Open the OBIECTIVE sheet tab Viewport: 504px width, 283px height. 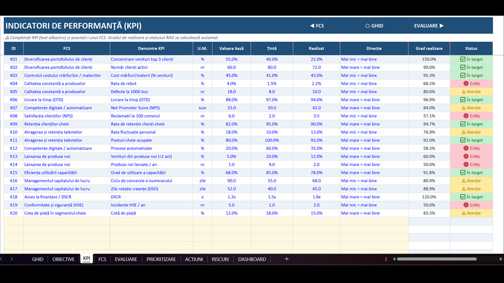(63, 259)
